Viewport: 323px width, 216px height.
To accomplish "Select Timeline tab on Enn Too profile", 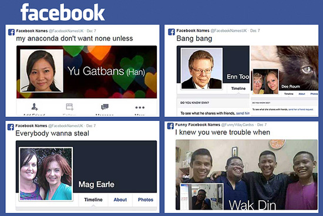I will click(238, 88).
